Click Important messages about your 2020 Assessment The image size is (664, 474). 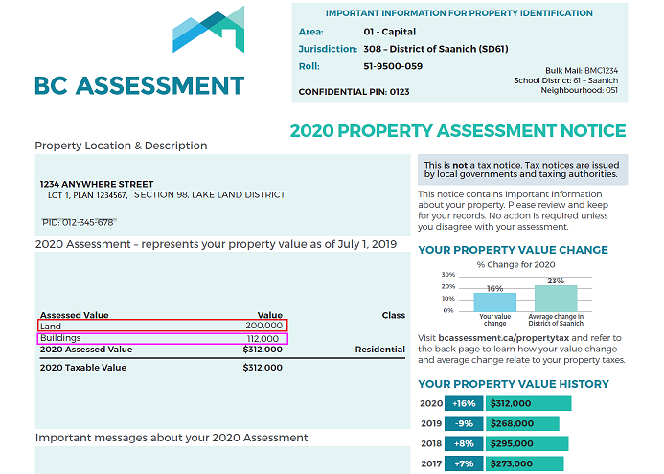pos(172,438)
